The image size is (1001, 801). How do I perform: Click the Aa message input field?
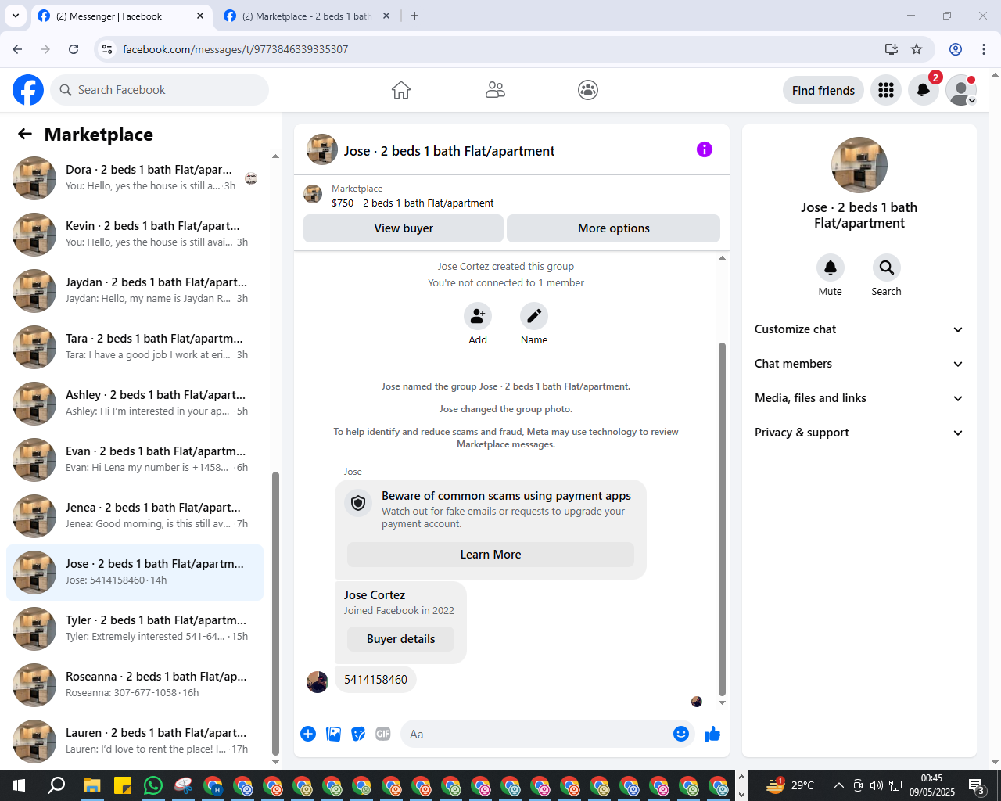click(x=536, y=734)
